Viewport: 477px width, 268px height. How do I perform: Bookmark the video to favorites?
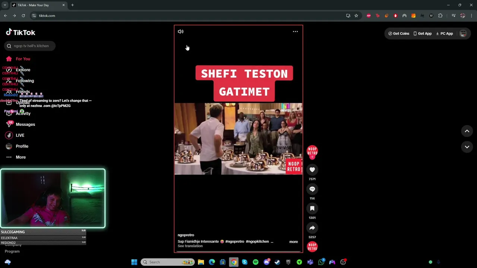[x=312, y=208]
